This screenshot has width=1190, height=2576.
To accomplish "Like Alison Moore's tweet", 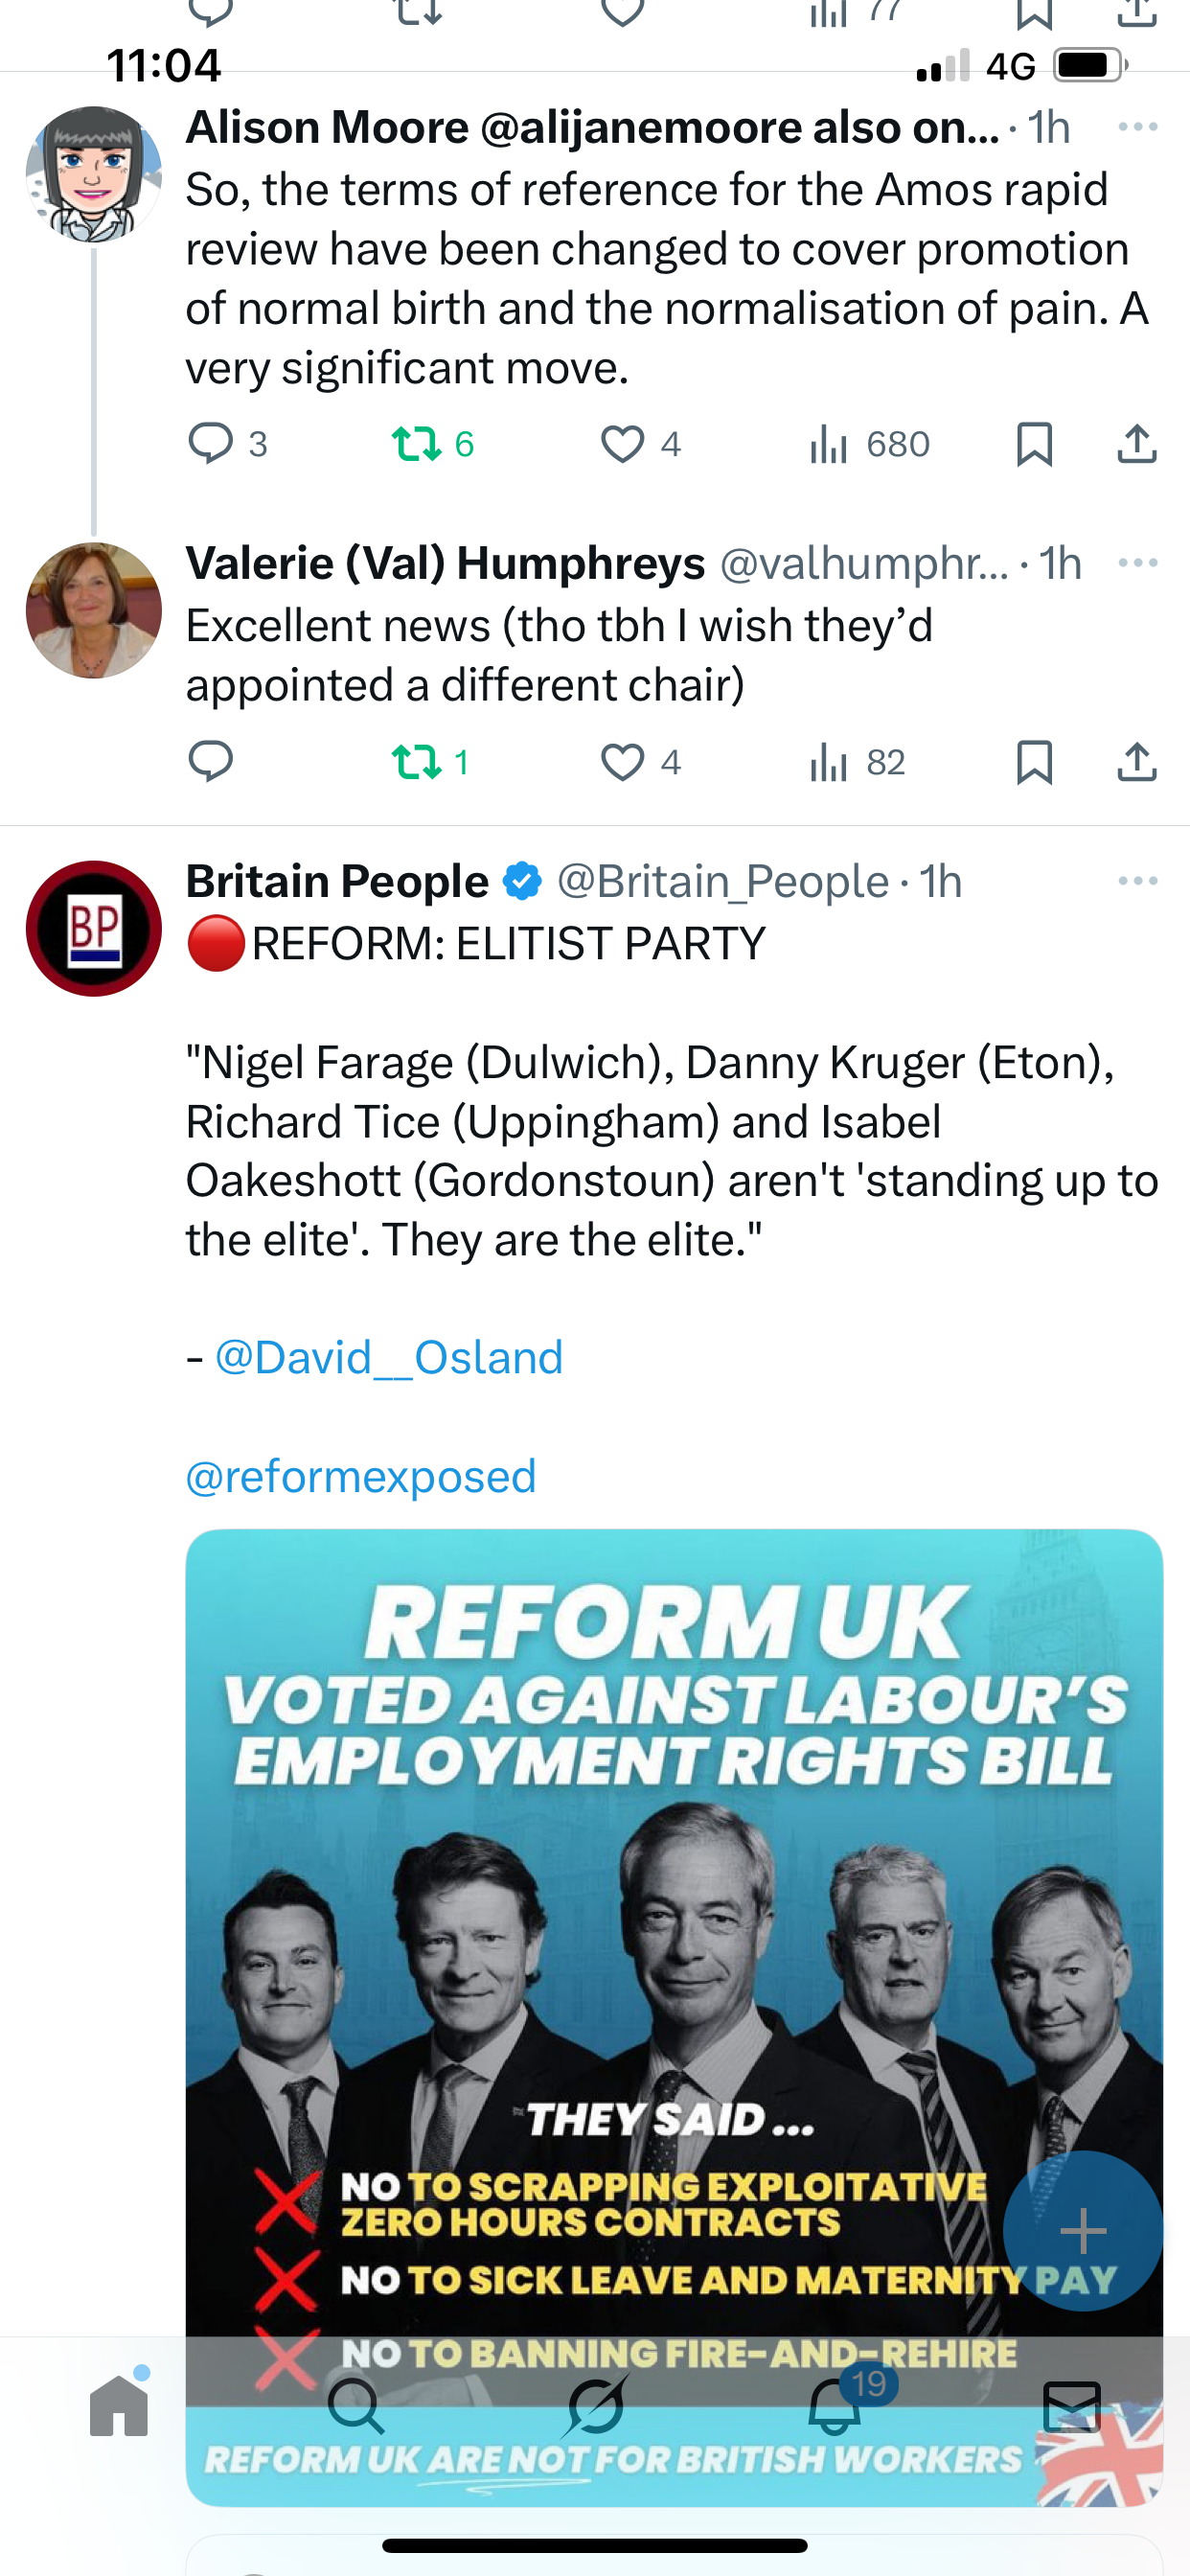I will coord(622,444).
